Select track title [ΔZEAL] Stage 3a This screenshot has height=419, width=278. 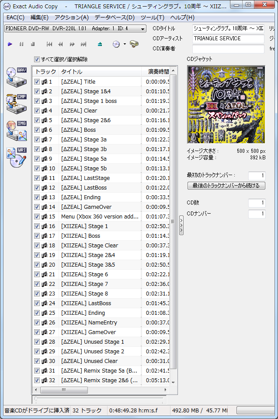coord(84,140)
